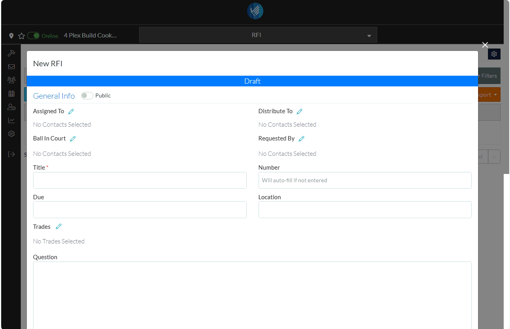Open the Export dropdown behind the dialog
Screen dimensions: 510x329
[x=489, y=95]
